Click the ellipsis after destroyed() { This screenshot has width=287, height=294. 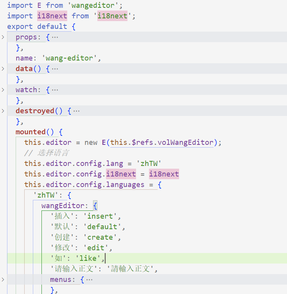77,111
